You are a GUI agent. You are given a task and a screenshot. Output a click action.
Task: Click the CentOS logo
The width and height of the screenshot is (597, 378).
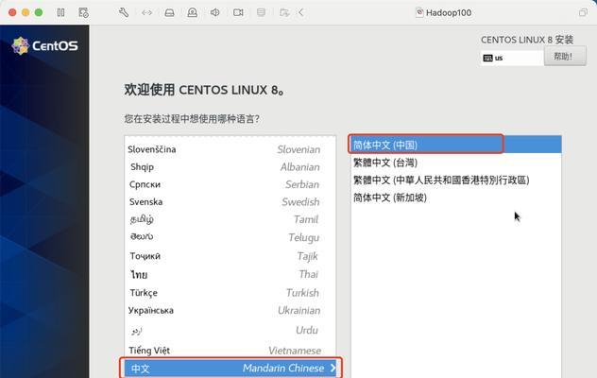click(x=45, y=45)
